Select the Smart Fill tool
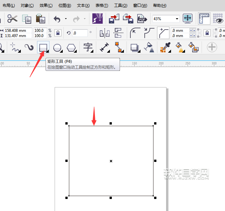Image resolution: width=225 pixels, height=211 pixels. (193, 47)
